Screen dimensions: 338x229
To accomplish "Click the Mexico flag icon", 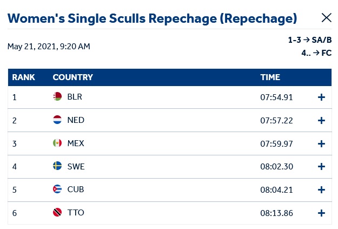I will [x=57, y=143].
